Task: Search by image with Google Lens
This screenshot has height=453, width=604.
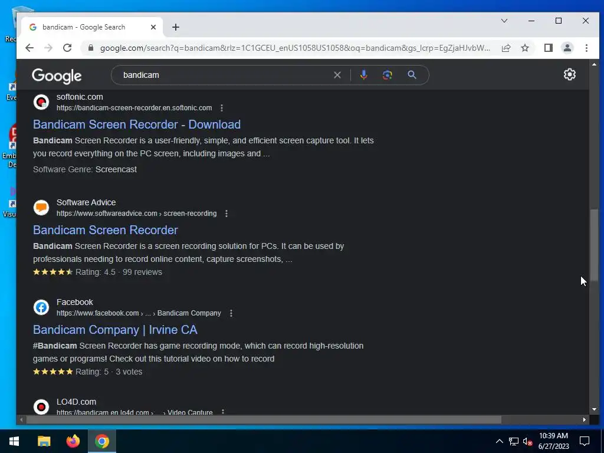Action: point(387,75)
